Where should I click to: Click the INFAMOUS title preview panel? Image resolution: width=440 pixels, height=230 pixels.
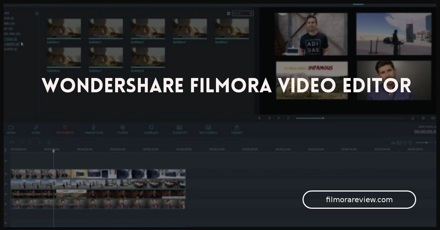[x=312, y=80]
